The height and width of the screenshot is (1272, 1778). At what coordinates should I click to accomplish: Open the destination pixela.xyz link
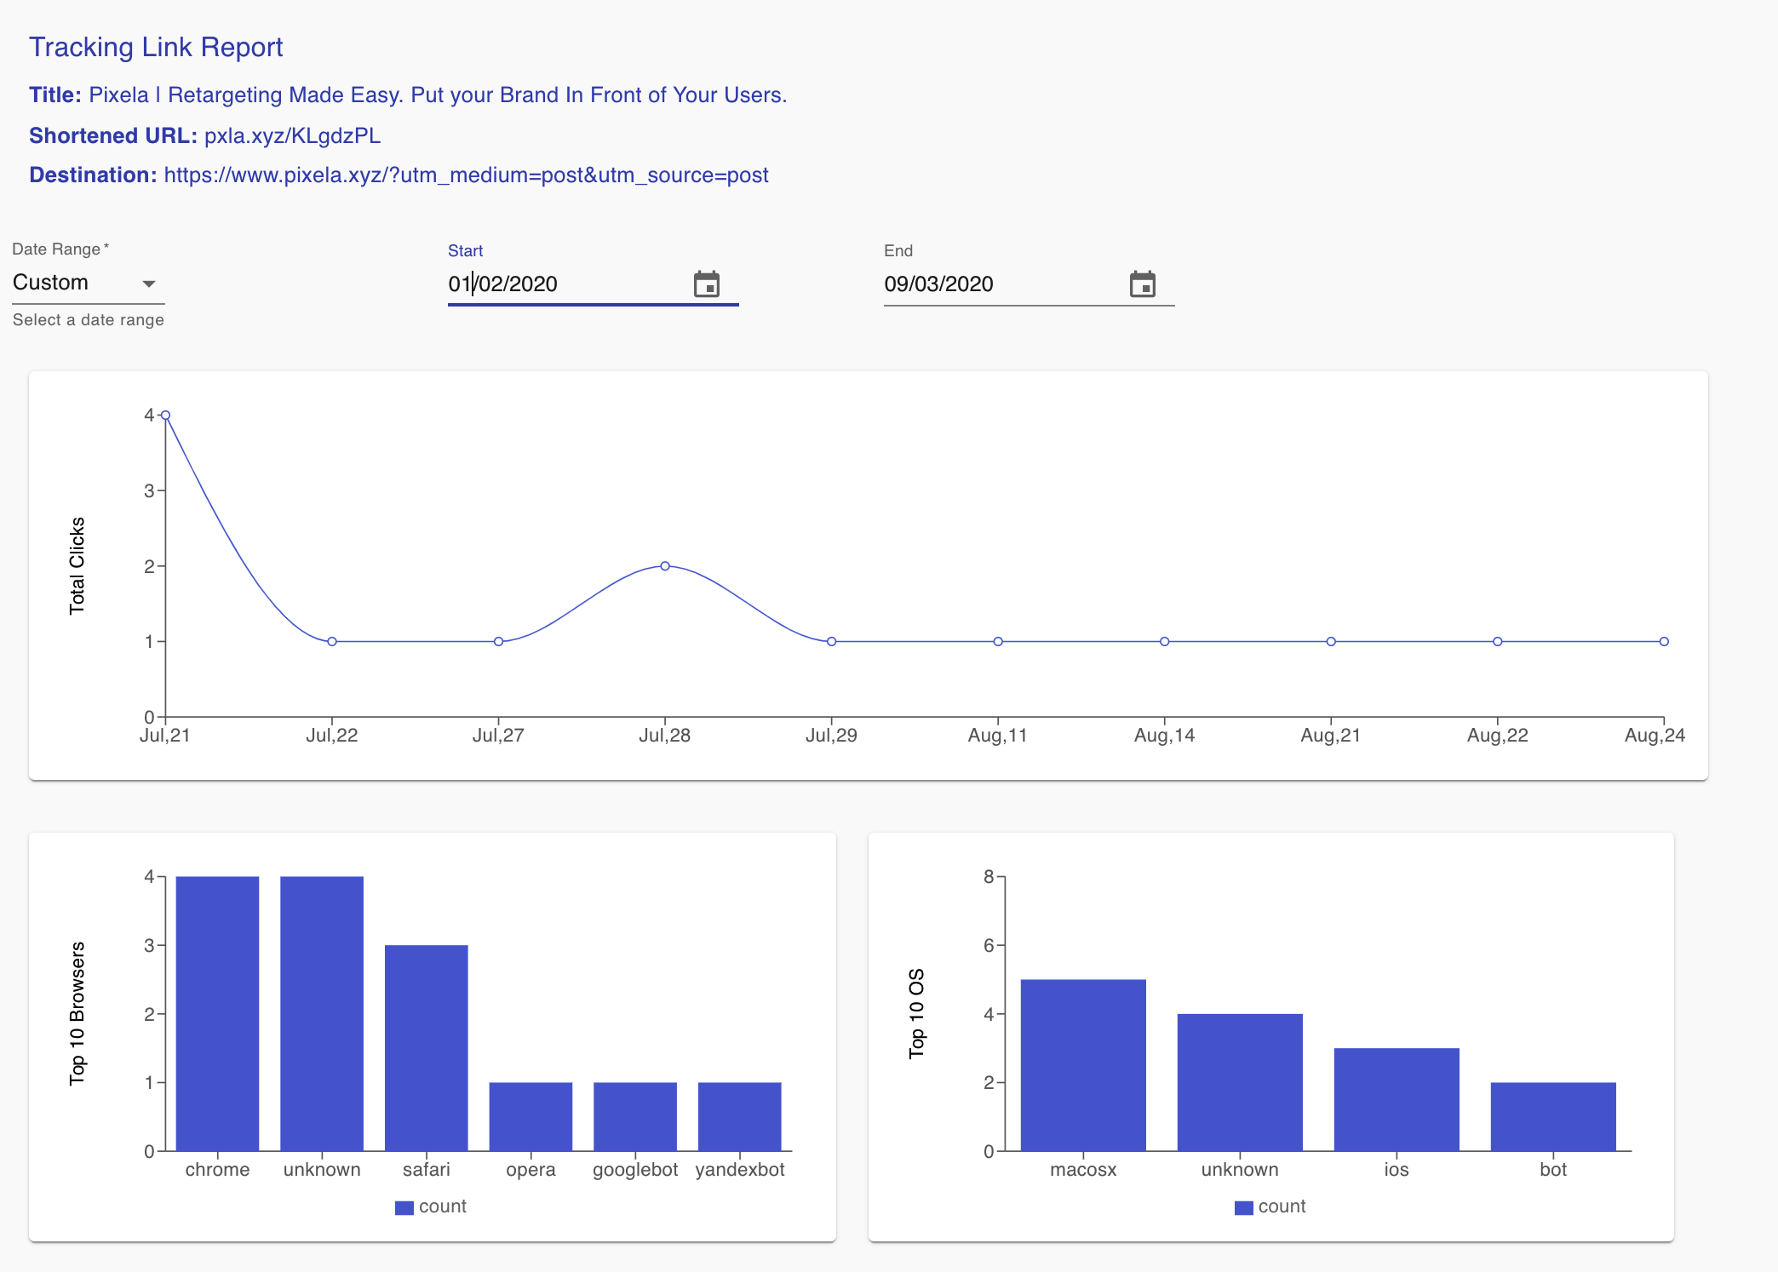(466, 175)
